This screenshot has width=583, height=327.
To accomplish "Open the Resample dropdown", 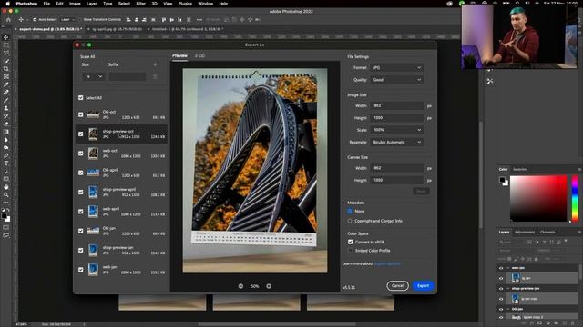I will tap(397, 142).
